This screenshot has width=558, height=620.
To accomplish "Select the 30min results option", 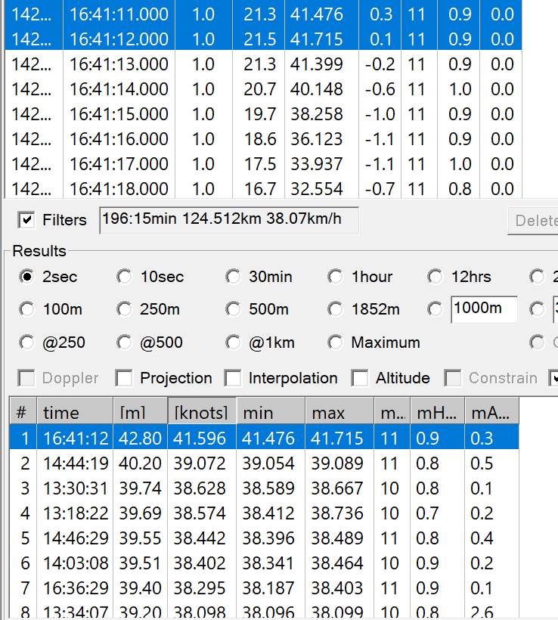I will (x=233, y=277).
